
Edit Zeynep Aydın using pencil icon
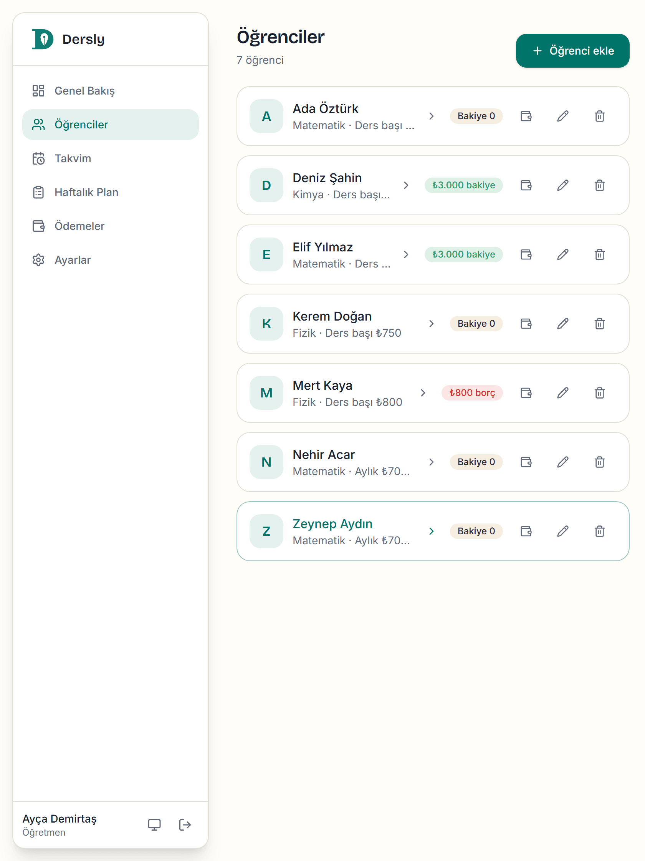pos(562,531)
